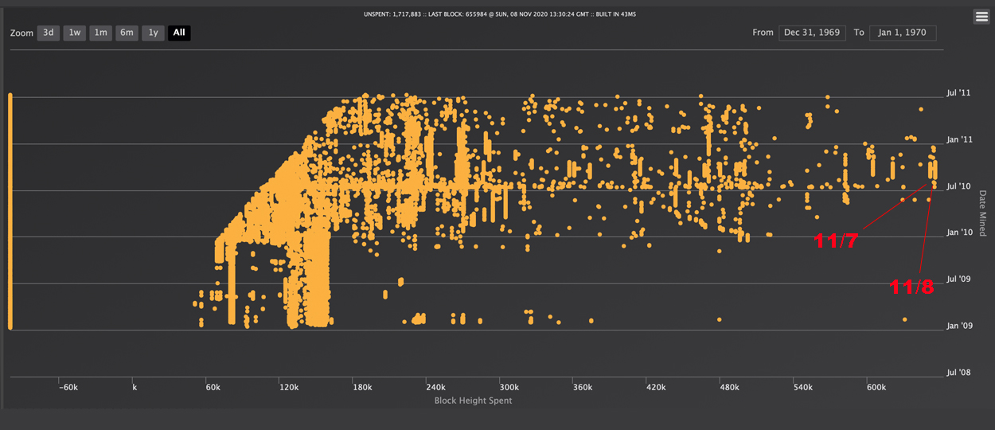Click the Jan '09 y-axis label
The image size is (995, 430).
click(958, 326)
